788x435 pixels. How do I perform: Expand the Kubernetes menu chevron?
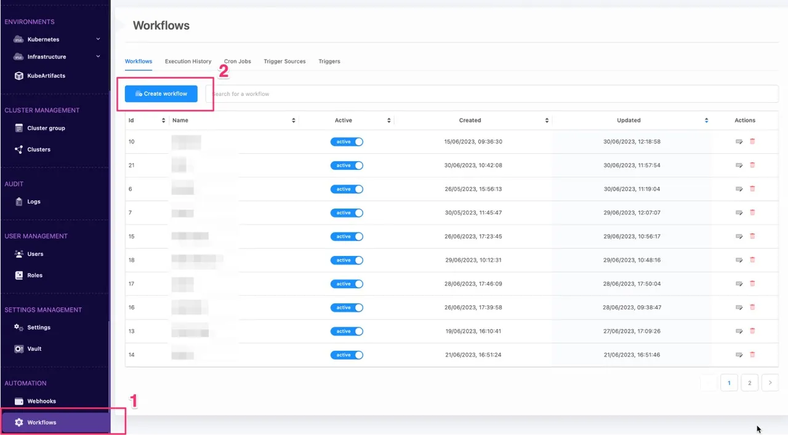98,39
